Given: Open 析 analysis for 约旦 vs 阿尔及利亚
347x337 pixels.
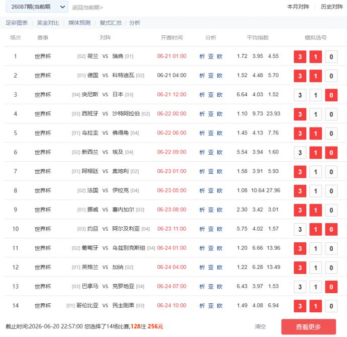Looking at the screenshot, I should coord(202,229).
